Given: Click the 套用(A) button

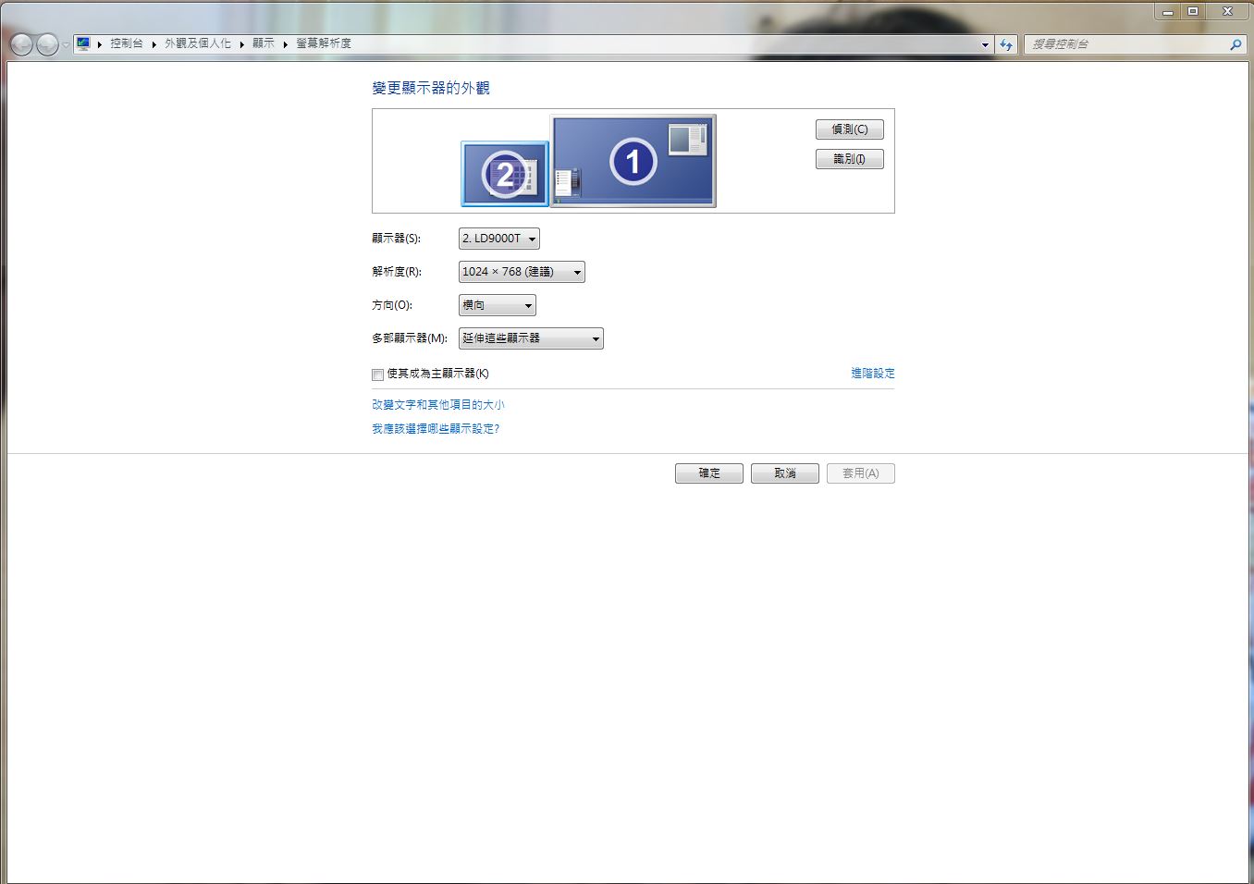Looking at the screenshot, I should (x=861, y=473).
